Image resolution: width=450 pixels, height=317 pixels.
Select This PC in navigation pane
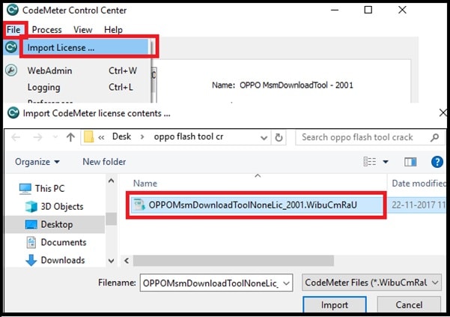(42, 189)
